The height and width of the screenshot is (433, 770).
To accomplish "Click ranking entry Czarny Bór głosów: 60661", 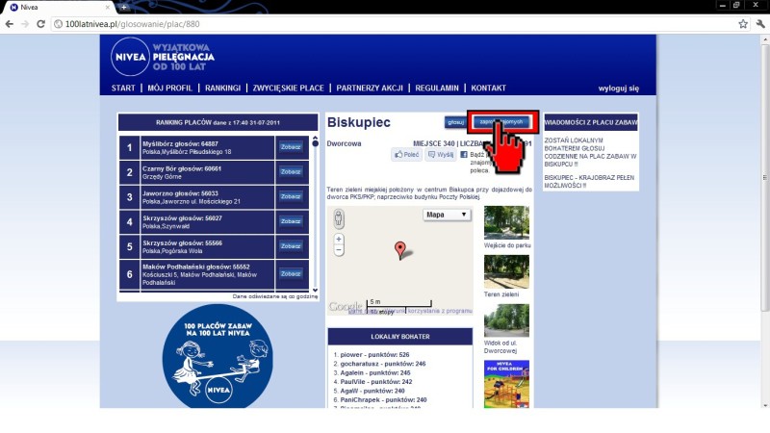I will 182,168.
